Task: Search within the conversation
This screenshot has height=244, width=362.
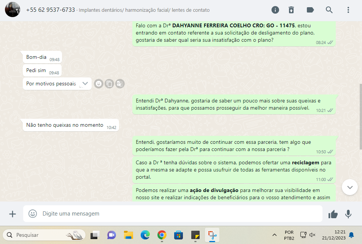Action: click(329, 10)
